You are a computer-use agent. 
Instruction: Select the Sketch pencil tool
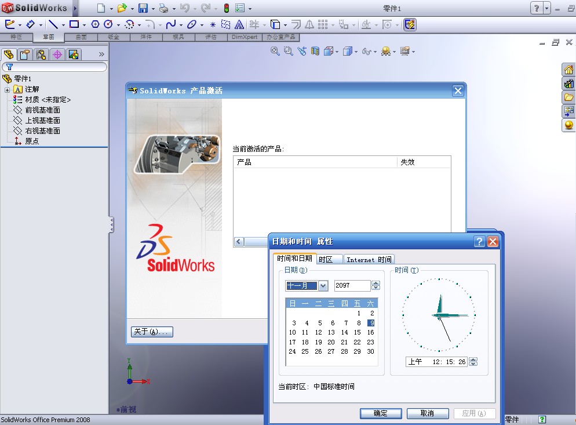click(x=10, y=24)
